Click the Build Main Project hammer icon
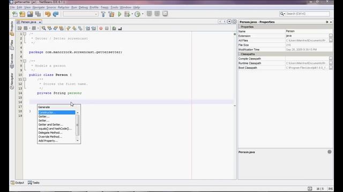Screen dimensions: 343x192 coord(103,14)
